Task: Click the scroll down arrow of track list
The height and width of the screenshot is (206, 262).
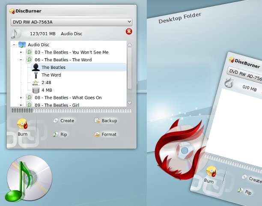Action: (x=129, y=103)
